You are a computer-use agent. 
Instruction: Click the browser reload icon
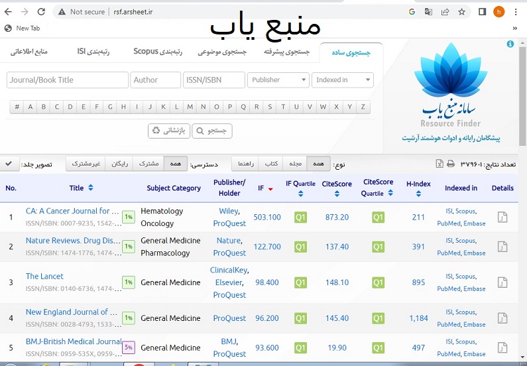click(x=41, y=12)
